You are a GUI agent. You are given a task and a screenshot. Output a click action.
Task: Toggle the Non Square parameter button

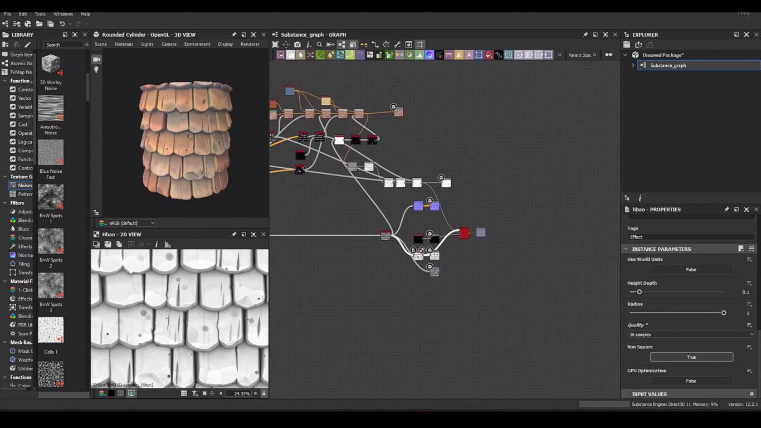[691, 357]
